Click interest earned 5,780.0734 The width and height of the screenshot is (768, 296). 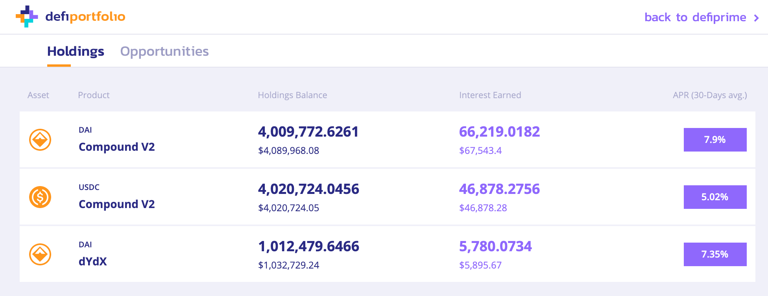coord(495,247)
